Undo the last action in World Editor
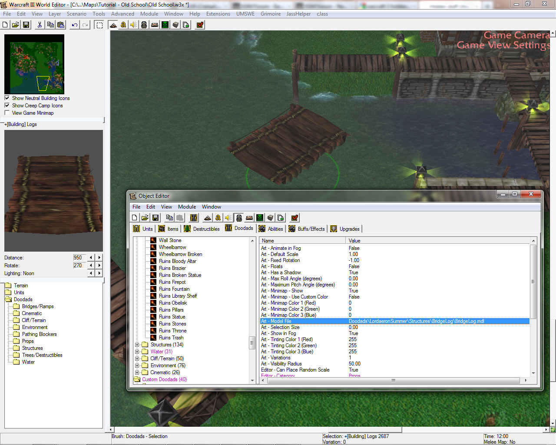Viewport: 556px width, 445px height. point(75,25)
